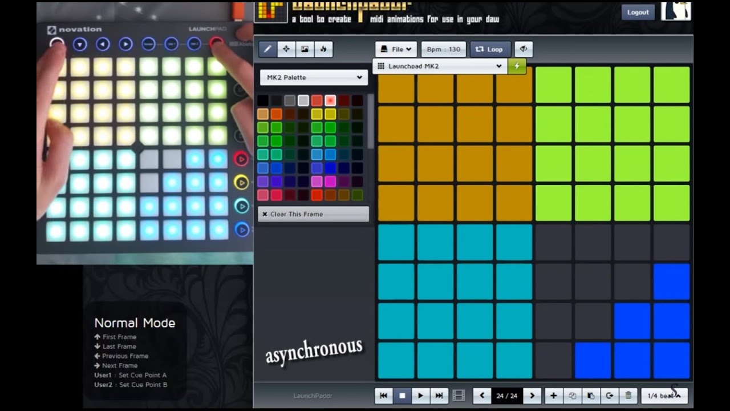The height and width of the screenshot is (411, 730).
Task: Pick the bright orange palette swatch
Action: point(276,114)
